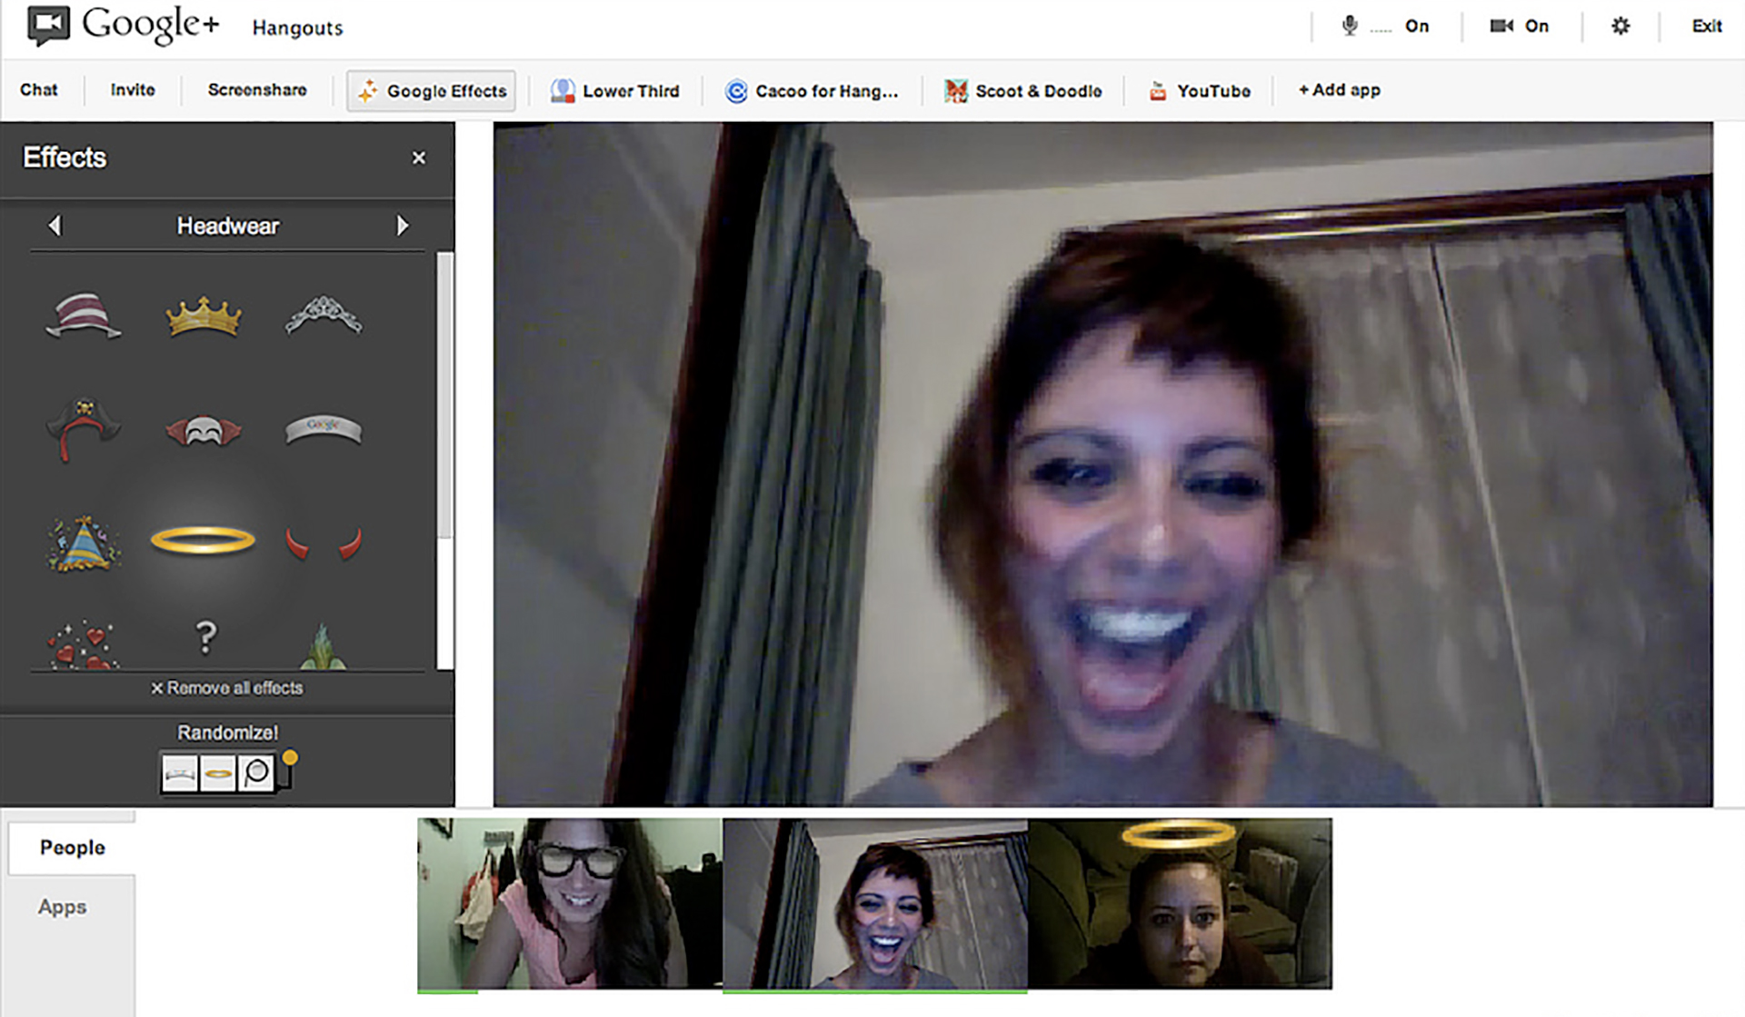This screenshot has width=1745, height=1017.
Task: Open the Chat panel
Action: pyautogui.click(x=39, y=90)
